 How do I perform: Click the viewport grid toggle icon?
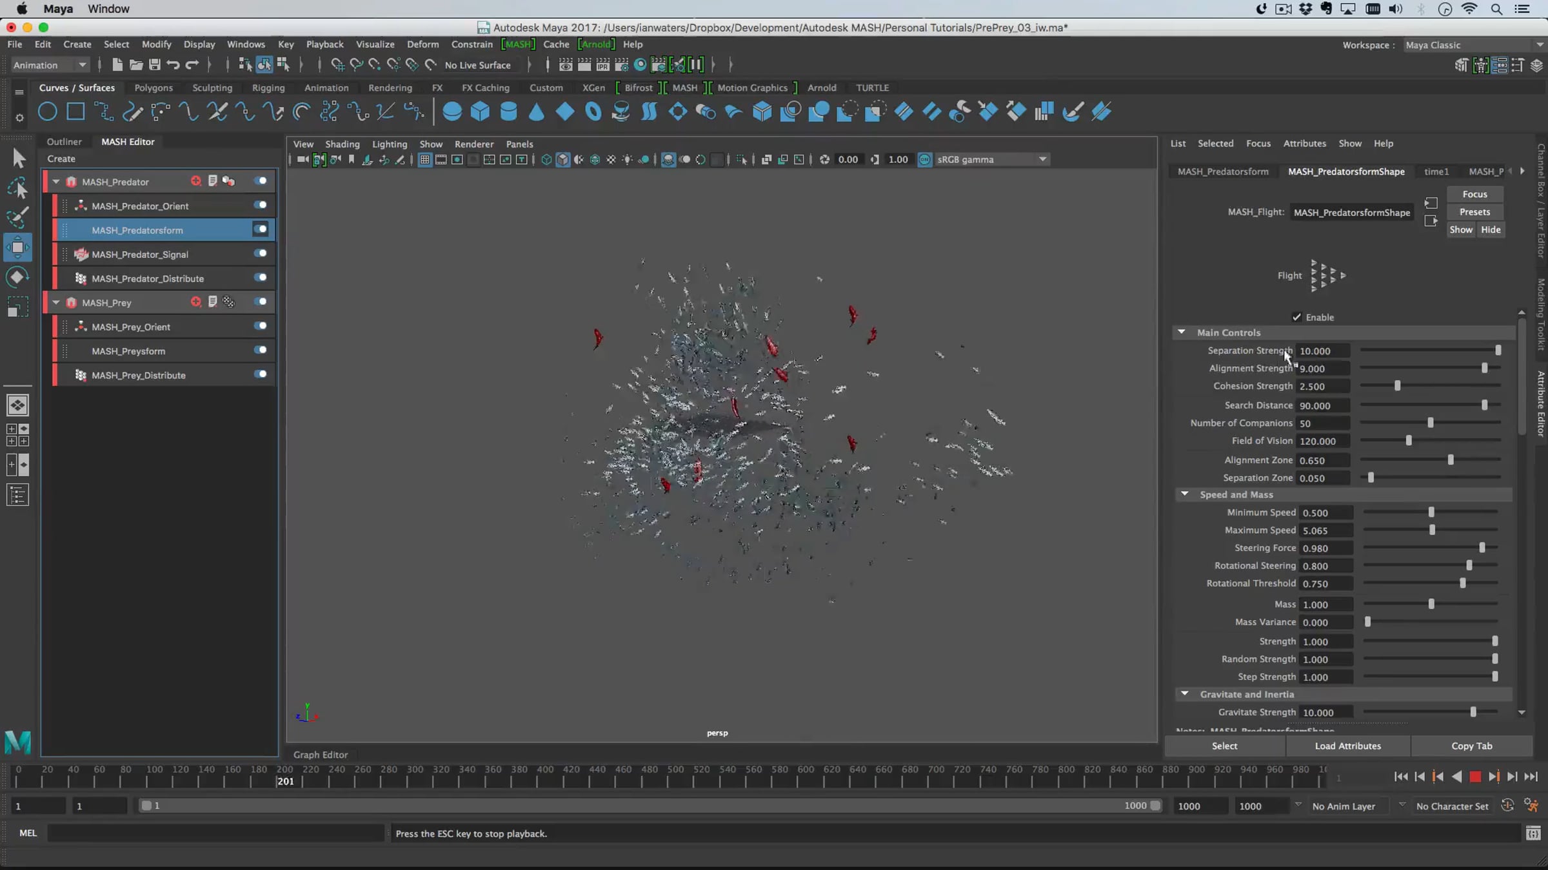(425, 160)
